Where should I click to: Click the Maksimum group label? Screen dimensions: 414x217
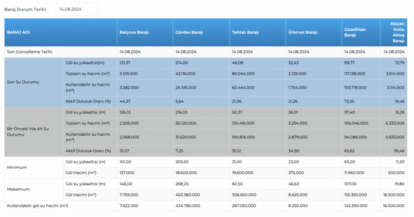18,189
